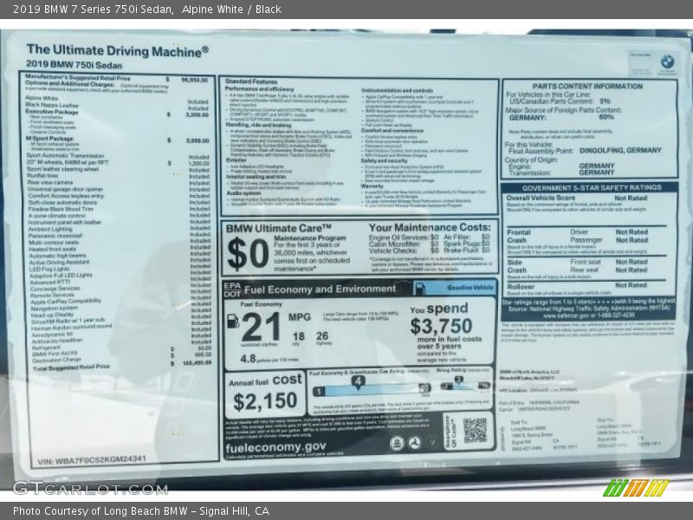
Task: Click the pump icon next to Gasoline Vehicle
Action: pyautogui.click(x=419, y=289)
